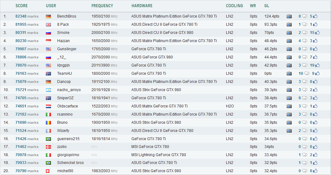Click camera icon for Dancop entry
The width and height of the screenshot is (331, 175).
[289, 82]
